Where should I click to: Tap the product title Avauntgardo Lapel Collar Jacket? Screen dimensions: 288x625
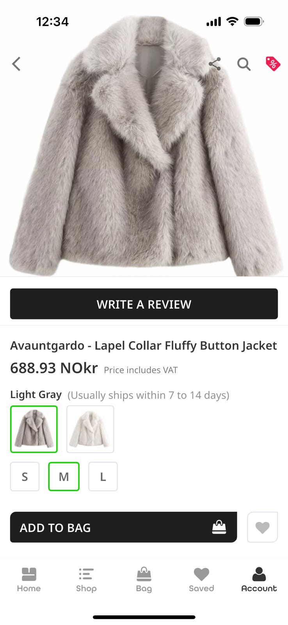pos(144,346)
